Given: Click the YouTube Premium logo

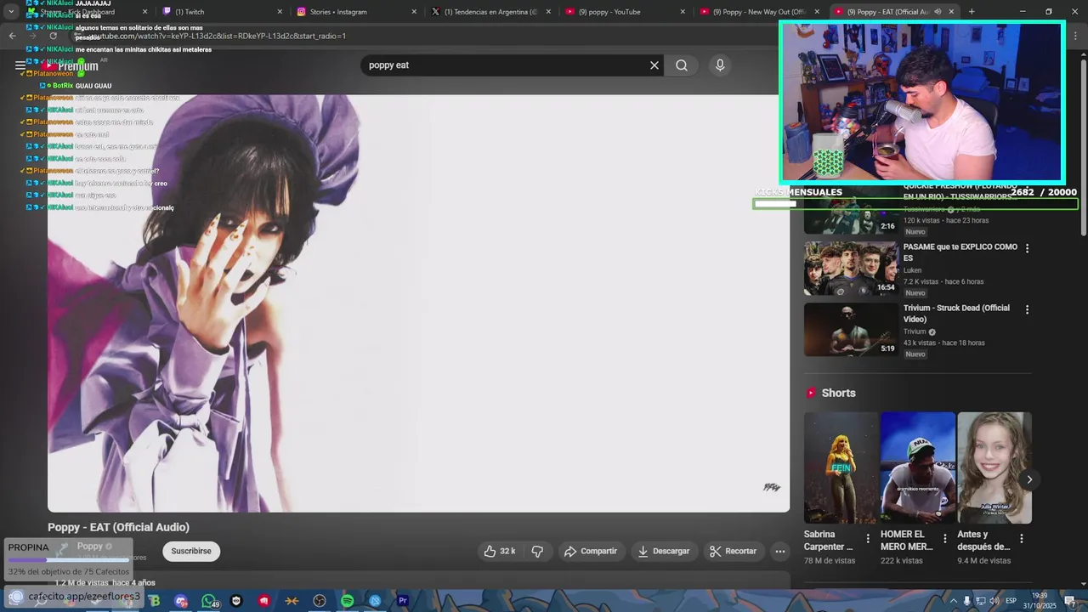Looking at the screenshot, I should click(72, 65).
